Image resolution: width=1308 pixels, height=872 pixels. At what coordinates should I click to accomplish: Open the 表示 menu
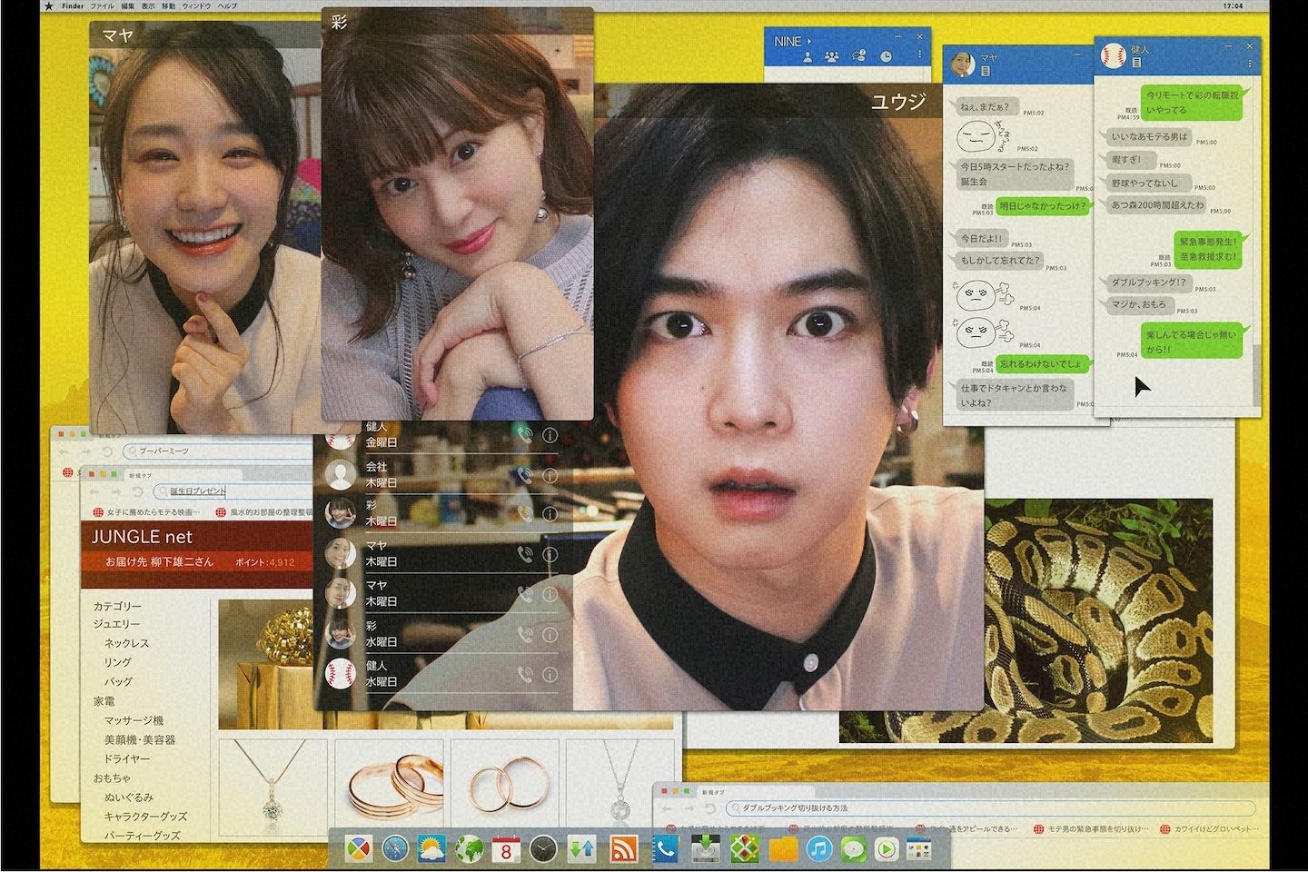pos(148,5)
